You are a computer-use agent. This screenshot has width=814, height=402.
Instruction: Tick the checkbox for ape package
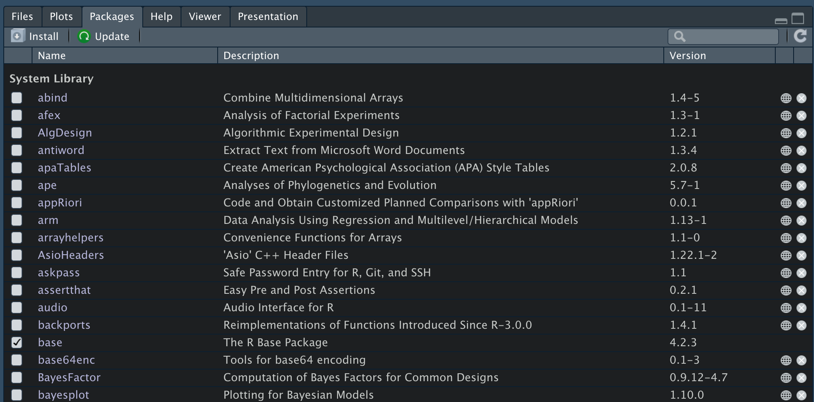click(17, 185)
